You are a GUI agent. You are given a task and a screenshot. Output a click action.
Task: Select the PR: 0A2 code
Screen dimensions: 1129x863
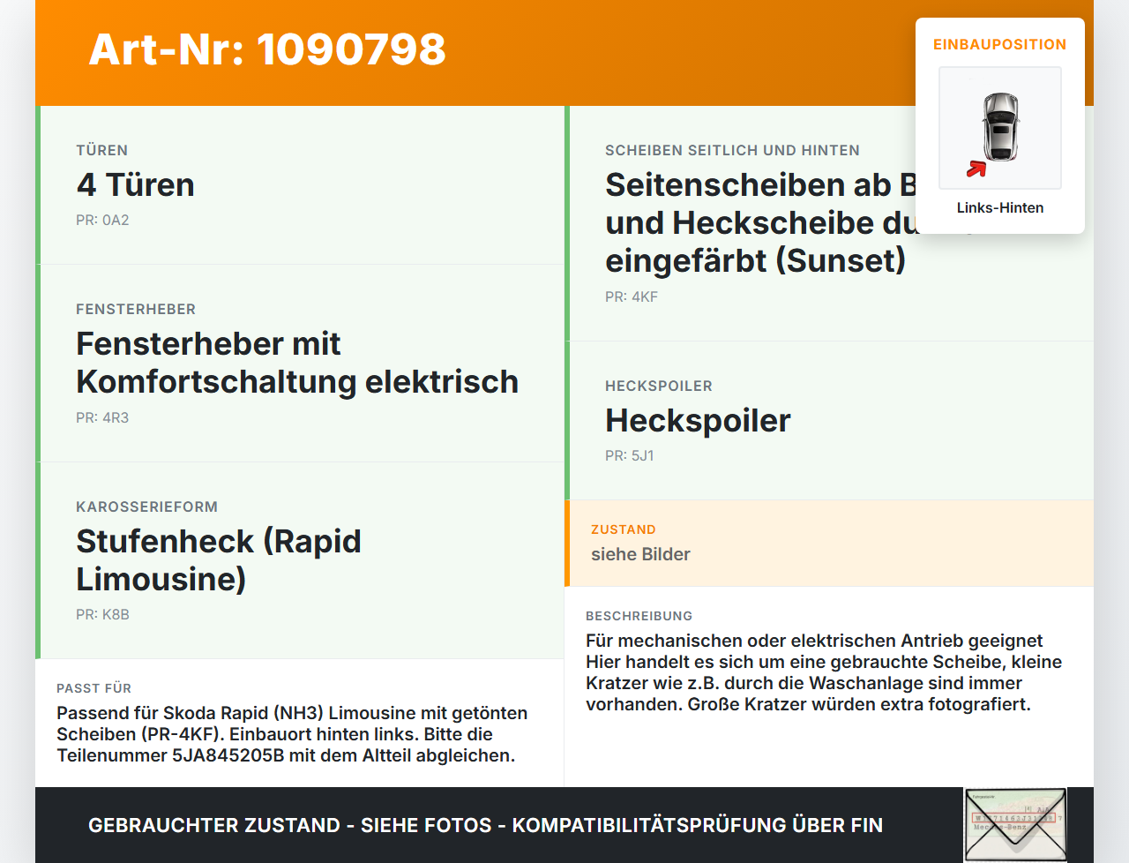[102, 220]
